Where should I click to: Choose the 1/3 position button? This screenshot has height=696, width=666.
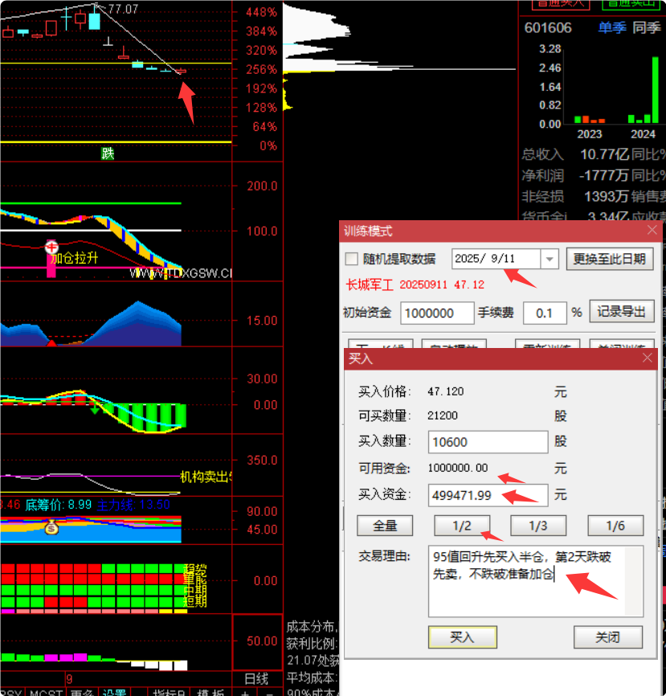[538, 526]
